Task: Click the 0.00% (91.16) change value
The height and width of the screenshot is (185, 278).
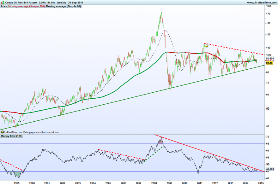Action: coord(47,3)
